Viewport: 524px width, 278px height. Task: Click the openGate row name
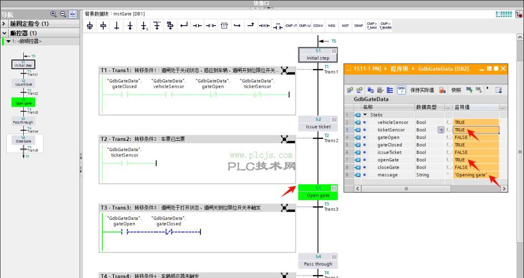(x=388, y=160)
